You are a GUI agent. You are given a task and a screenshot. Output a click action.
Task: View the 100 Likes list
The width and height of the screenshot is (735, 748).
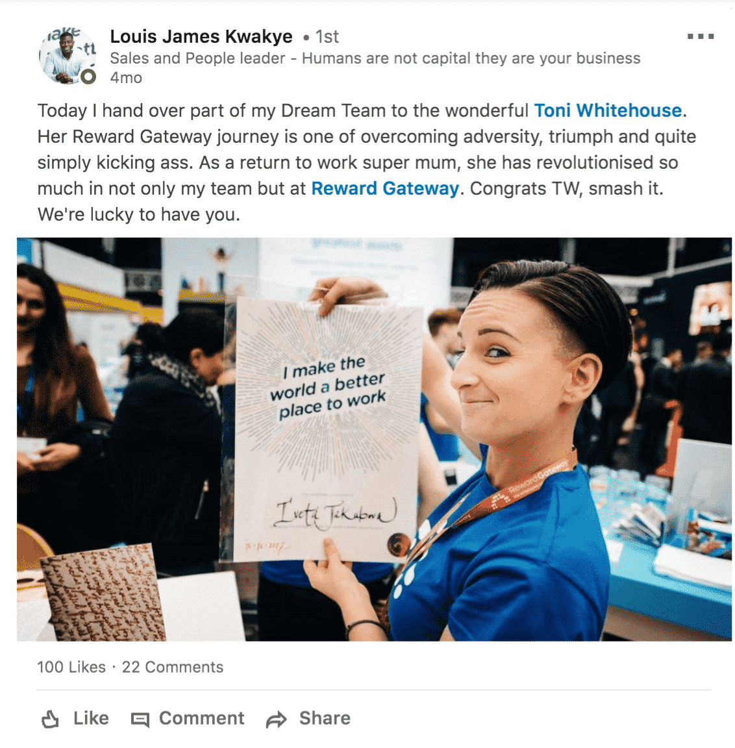pos(71,667)
